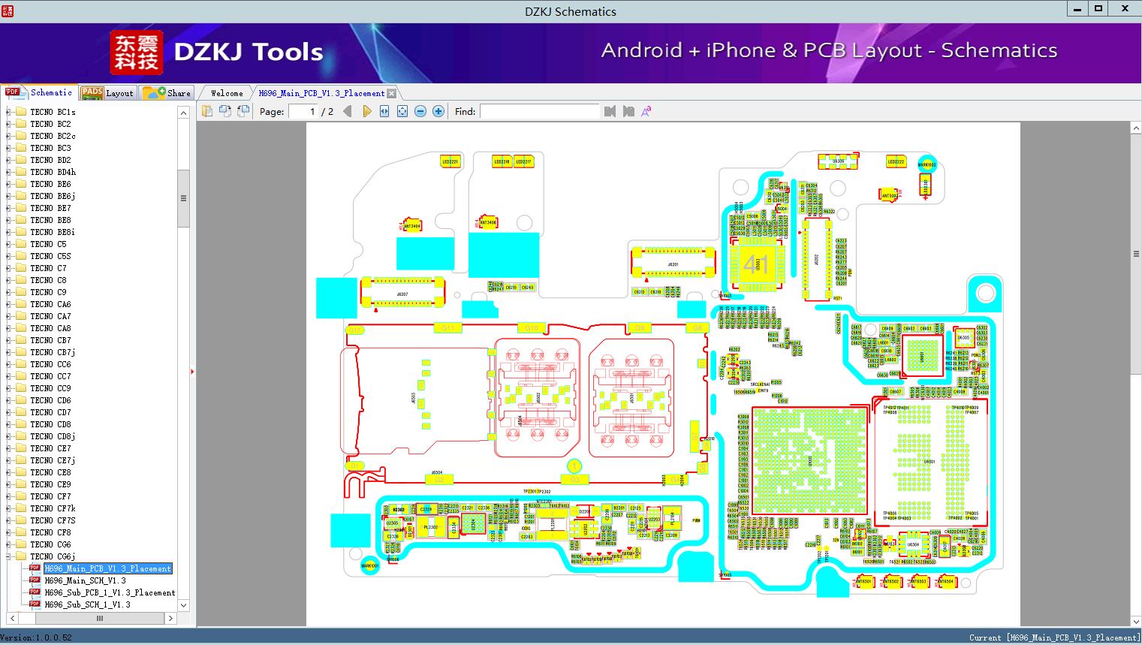Screen dimensions: 1142x645
Task: Click the fit width icon
Action: click(384, 111)
